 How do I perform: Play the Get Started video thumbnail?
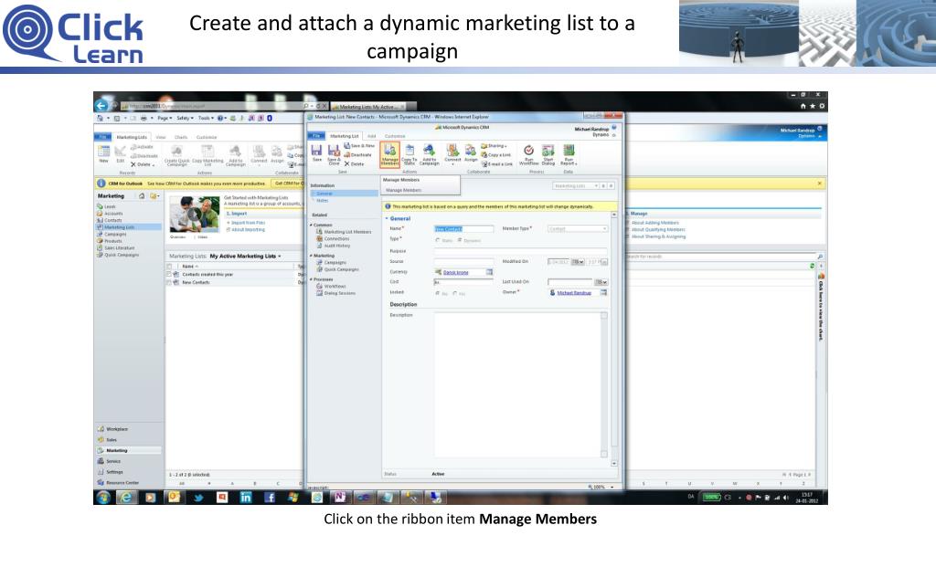195,215
